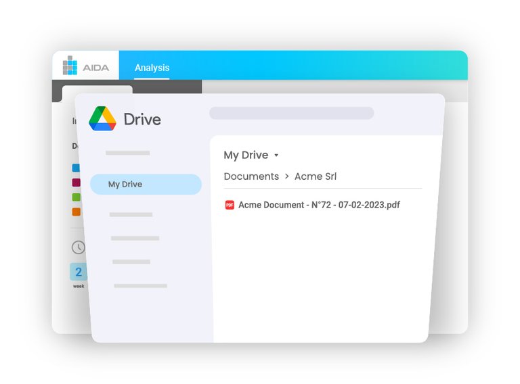
Task: Click the Google Drive triangle logo
Action: (x=103, y=119)
